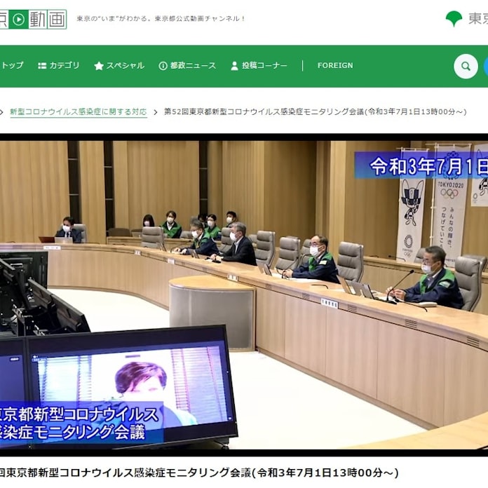Open the 投稿コーナー menu item
The image size is (488, 488).
259,66
